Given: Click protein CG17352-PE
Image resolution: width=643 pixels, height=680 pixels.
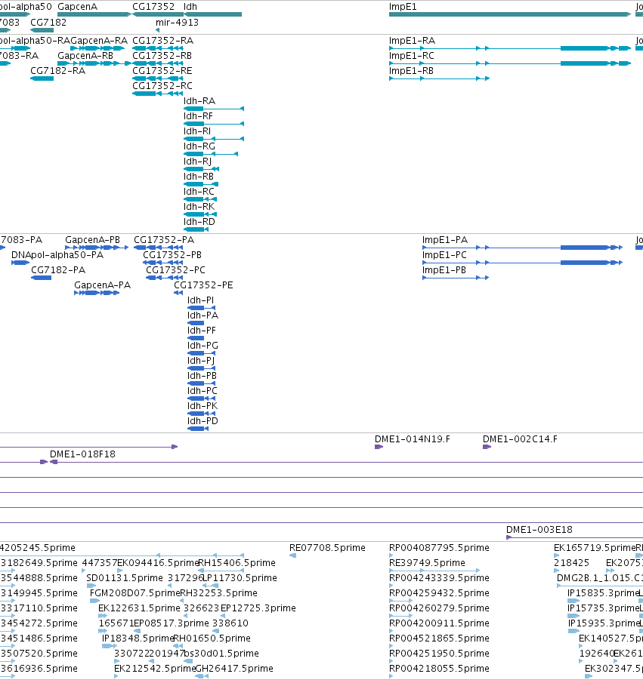Looking at the screenshot, I should [203, 285].
